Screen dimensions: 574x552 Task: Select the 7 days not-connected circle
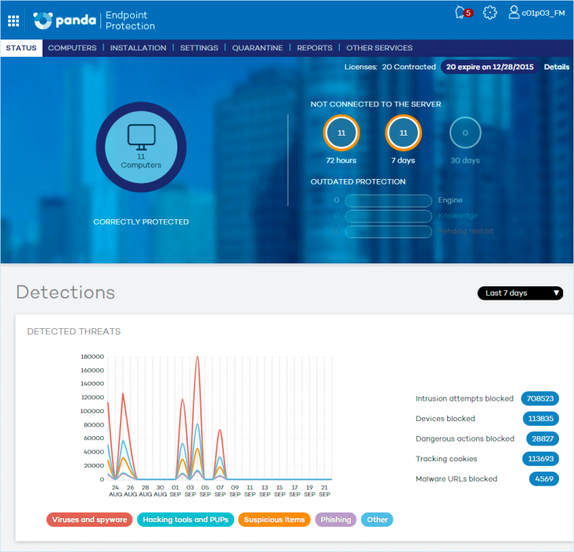[404, 133]
